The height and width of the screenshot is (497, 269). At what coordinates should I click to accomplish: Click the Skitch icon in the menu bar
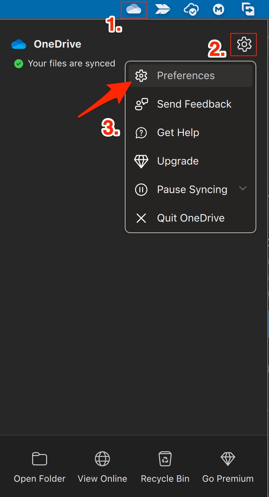click(x=163, y=10)
